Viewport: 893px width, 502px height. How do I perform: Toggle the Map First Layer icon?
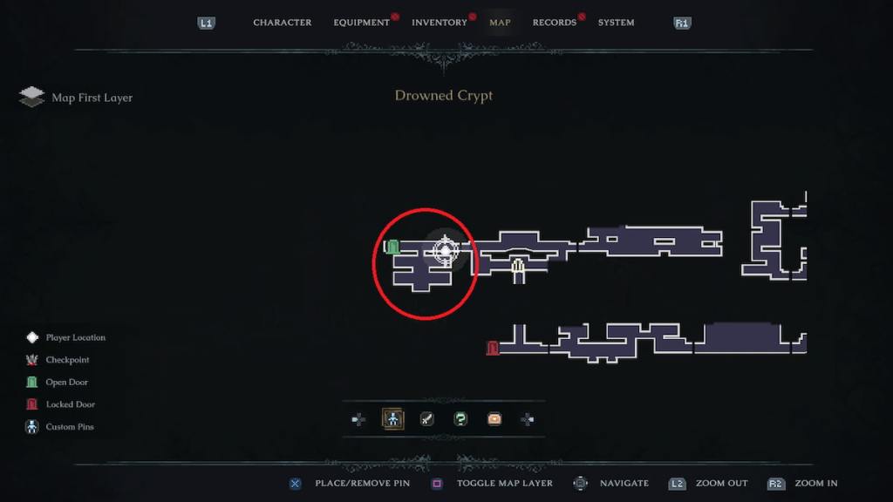click(x=31, y=97)
